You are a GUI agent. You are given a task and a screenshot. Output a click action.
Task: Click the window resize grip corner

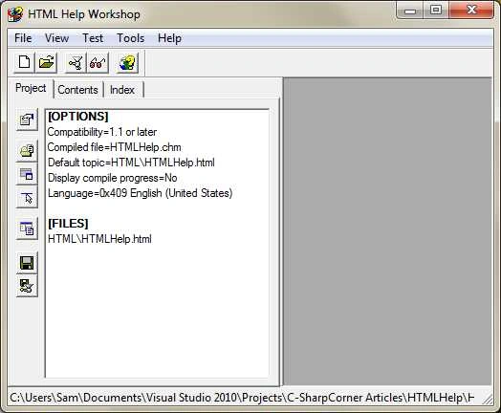tap(487, 400)
